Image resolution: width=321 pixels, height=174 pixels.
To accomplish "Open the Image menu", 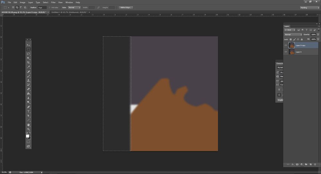I will [x=22, y=3].
